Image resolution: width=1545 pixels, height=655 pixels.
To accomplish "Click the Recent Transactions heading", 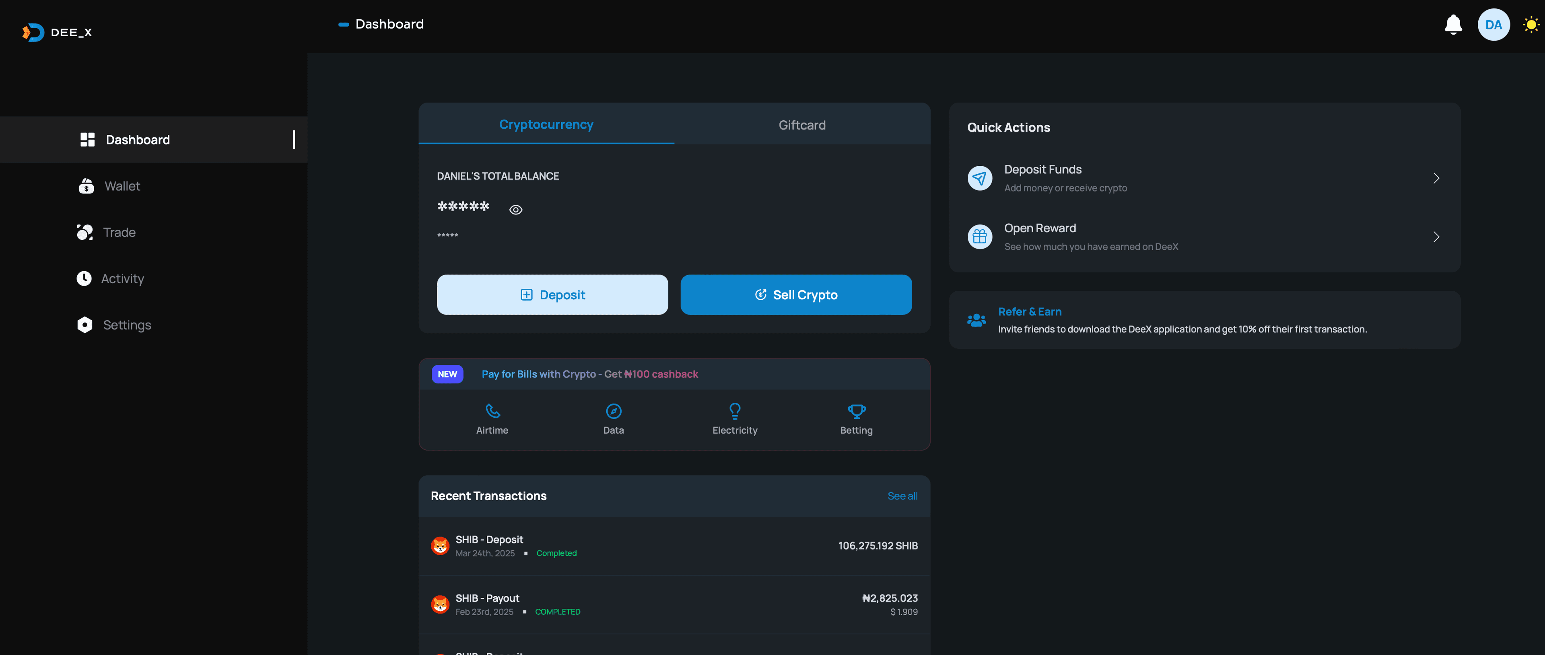I will 489,496.
